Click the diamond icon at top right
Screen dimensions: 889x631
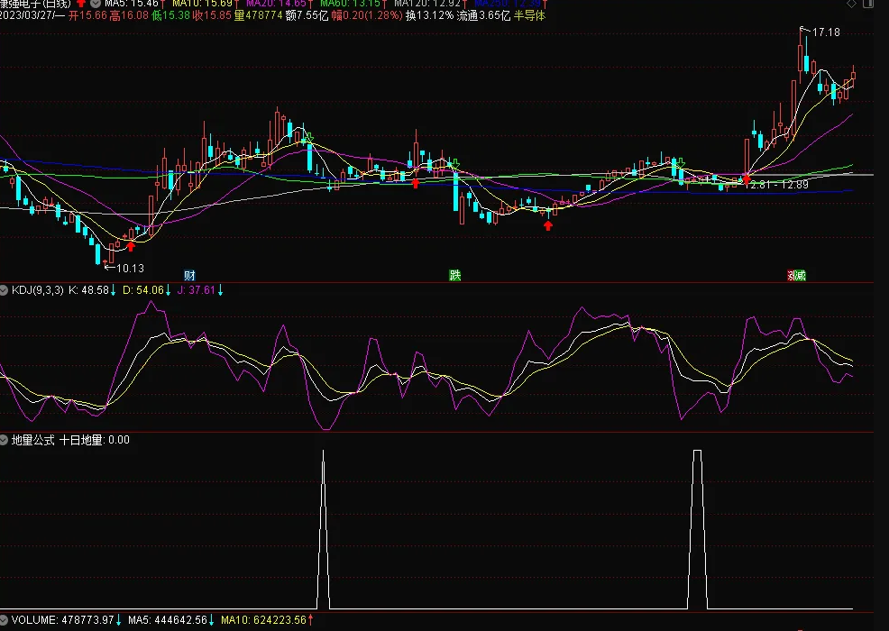click(x=851, y=3)
